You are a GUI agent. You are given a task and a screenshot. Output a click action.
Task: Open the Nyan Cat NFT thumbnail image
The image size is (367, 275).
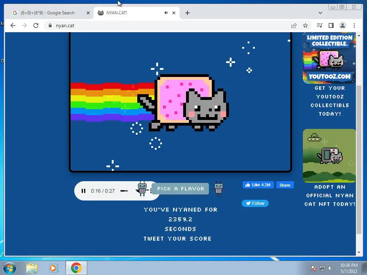329,155
